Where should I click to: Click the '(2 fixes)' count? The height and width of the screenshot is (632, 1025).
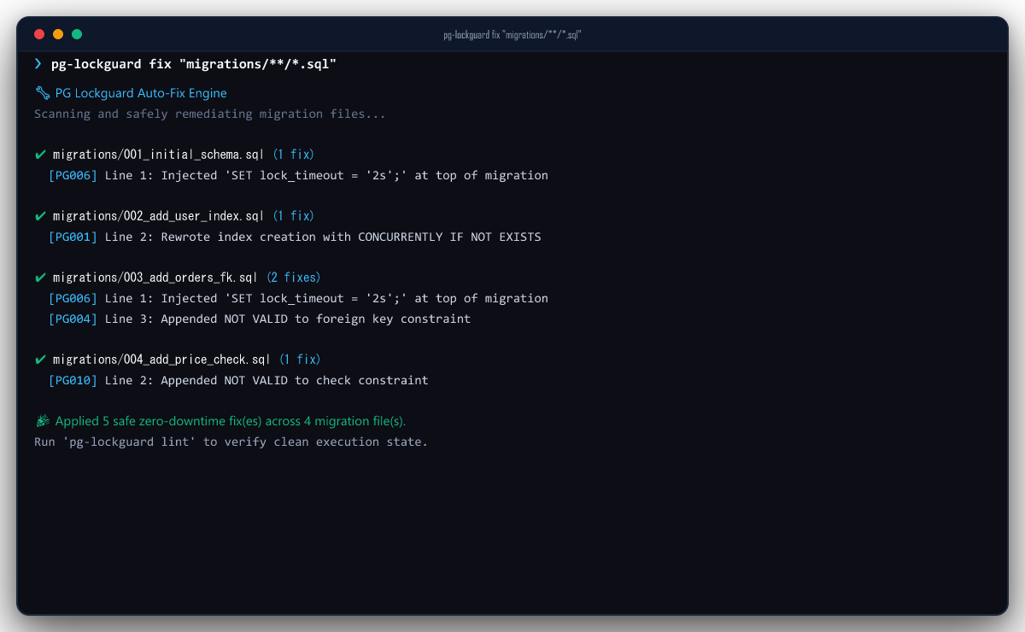[x=294, y=278]
